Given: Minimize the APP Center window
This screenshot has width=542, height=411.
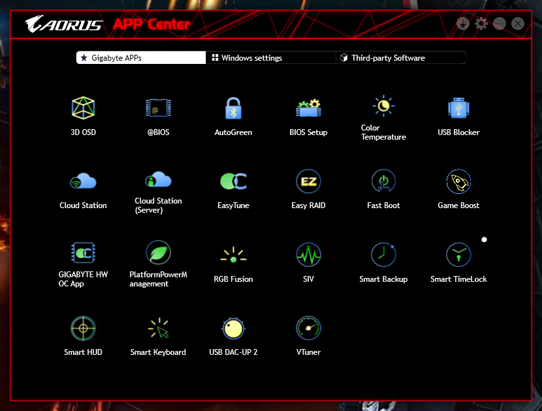Looking at the screenshot, I should (500, 23).
